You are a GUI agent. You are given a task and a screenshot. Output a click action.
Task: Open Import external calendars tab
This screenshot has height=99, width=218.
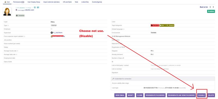click(x=51, y=2)
